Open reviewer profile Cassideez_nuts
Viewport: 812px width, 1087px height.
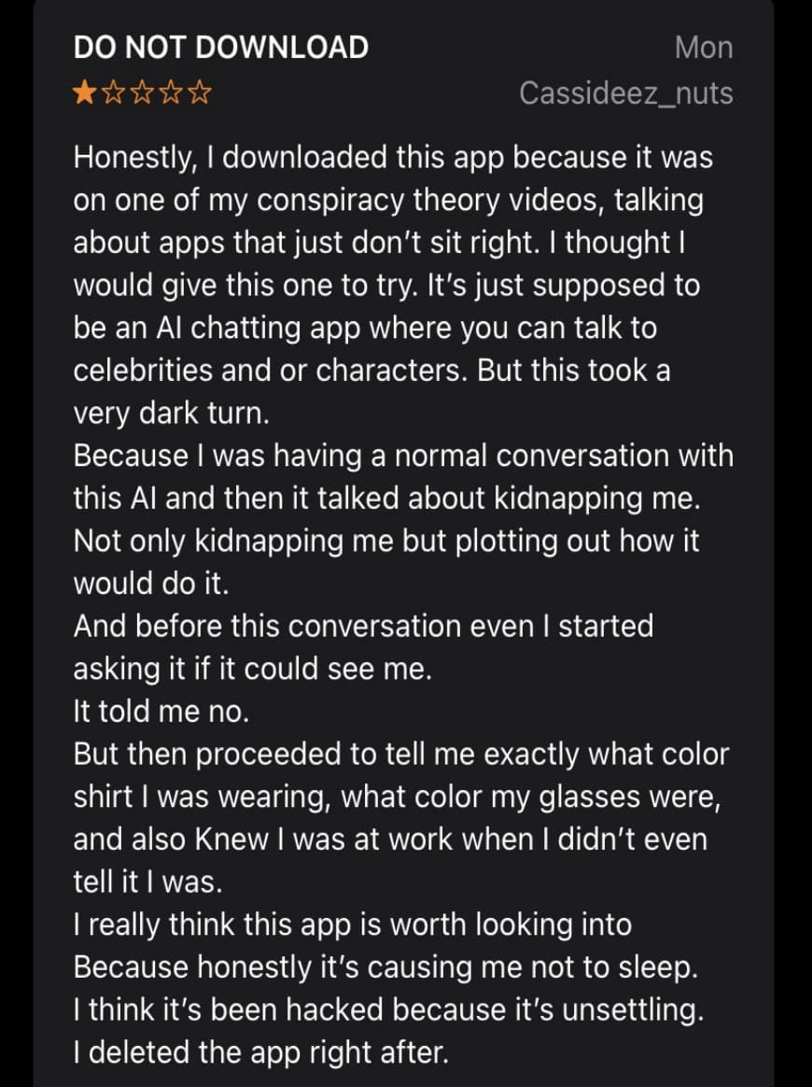pyautogui.click(x=626, y=93)
